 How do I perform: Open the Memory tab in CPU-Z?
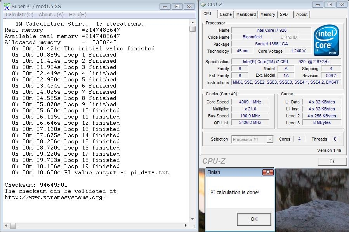tap(267, 14)
